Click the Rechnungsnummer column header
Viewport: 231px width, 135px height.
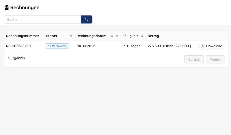[23, 36]
